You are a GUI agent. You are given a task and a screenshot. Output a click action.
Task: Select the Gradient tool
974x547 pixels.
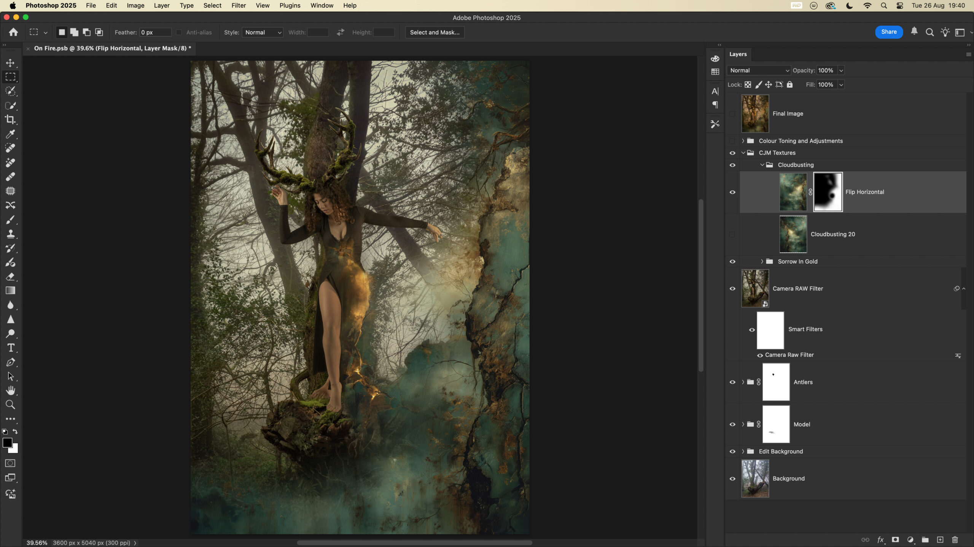click(x=10, y=291)
